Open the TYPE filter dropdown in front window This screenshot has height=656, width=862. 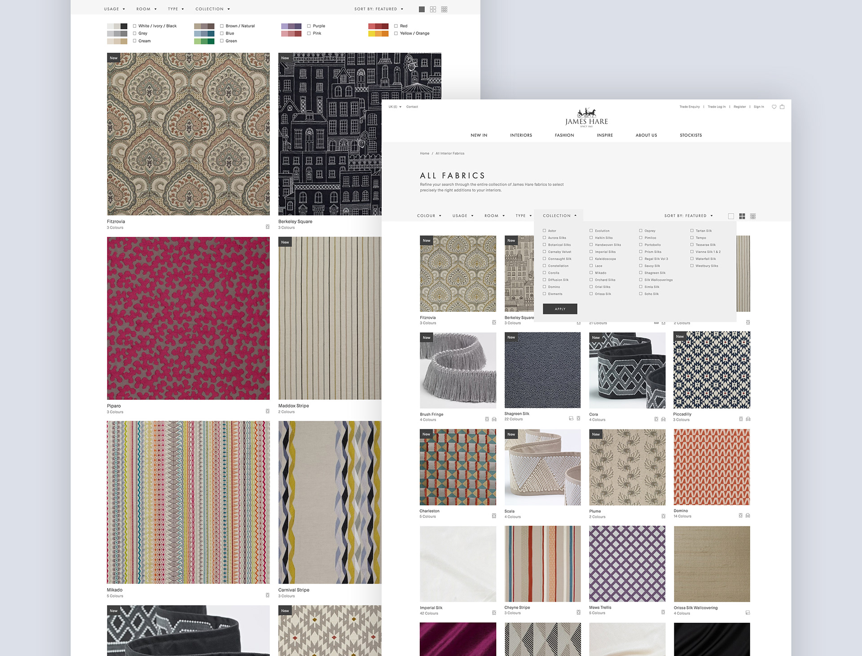523,216
